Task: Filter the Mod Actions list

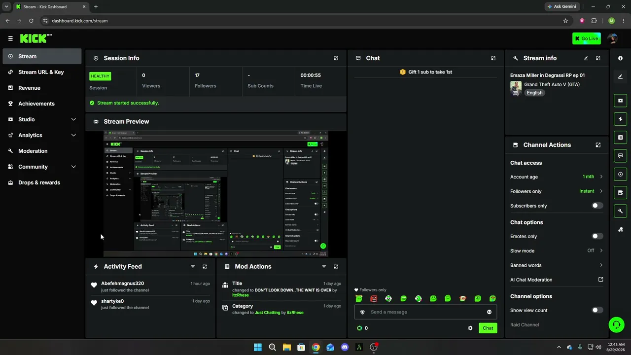Action: 324,267
